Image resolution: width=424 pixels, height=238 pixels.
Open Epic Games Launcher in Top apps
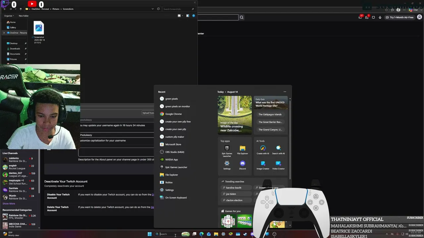click(x=227, y=151)
